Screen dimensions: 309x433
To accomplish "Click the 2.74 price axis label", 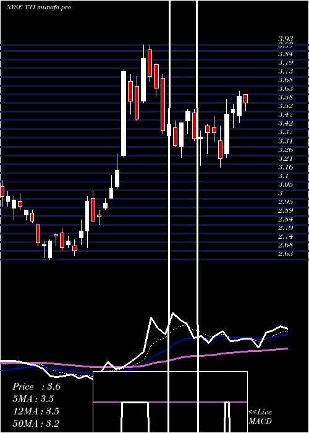I will coord(286,237).
